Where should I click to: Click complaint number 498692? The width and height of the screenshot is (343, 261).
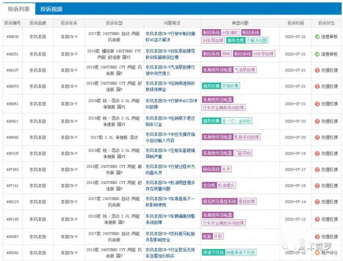[x=12, y=138]
